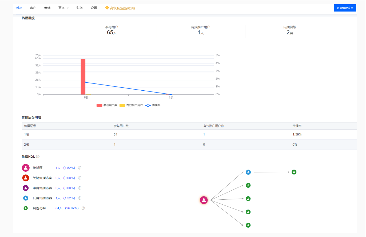Toggle the yellow 有效推广用户 legend swatch

[x=122, y=105]
